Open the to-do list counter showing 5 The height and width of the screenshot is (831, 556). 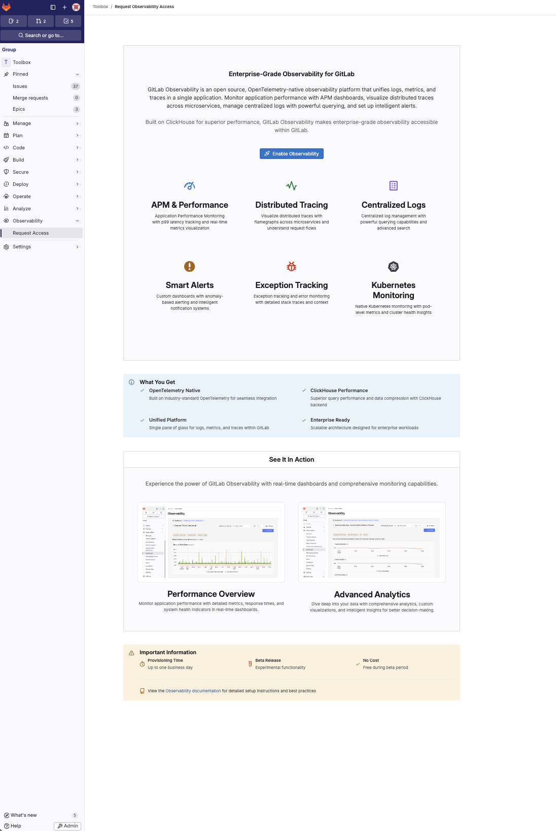tap(68, 21)
